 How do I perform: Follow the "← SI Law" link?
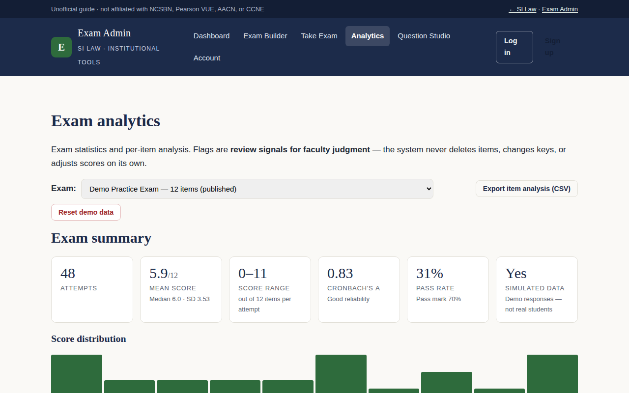pyautogui.click(x=522, y=9)
